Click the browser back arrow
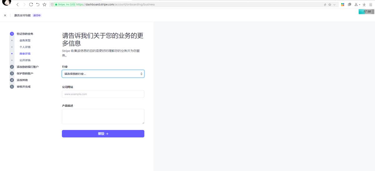This screenshot has width=375, height=171. coord(17,5)
